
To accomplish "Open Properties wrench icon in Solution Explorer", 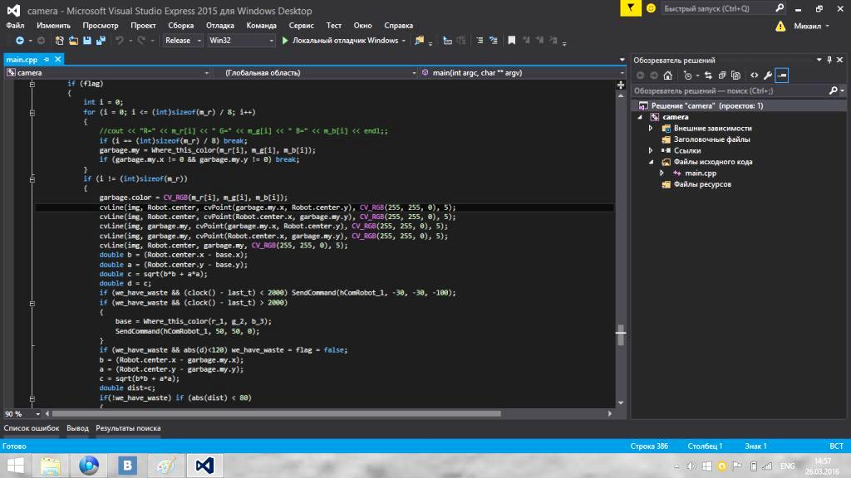I will click(x=768, y=76).
